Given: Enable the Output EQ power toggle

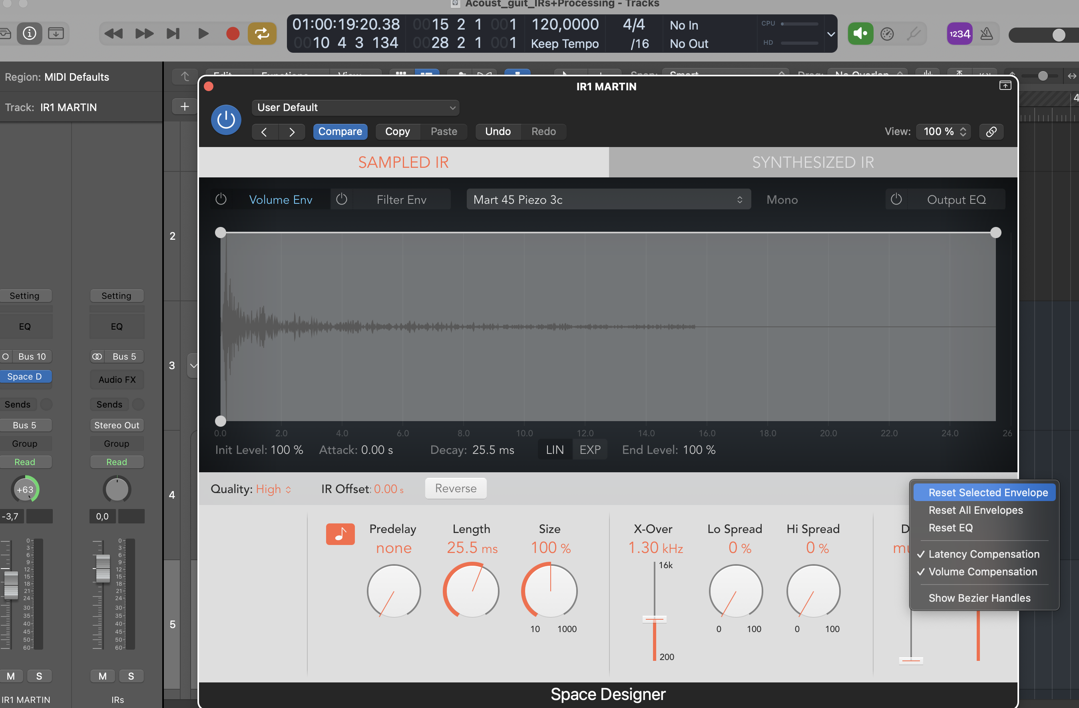Looking at the screenshot, I should click(896, 199).
